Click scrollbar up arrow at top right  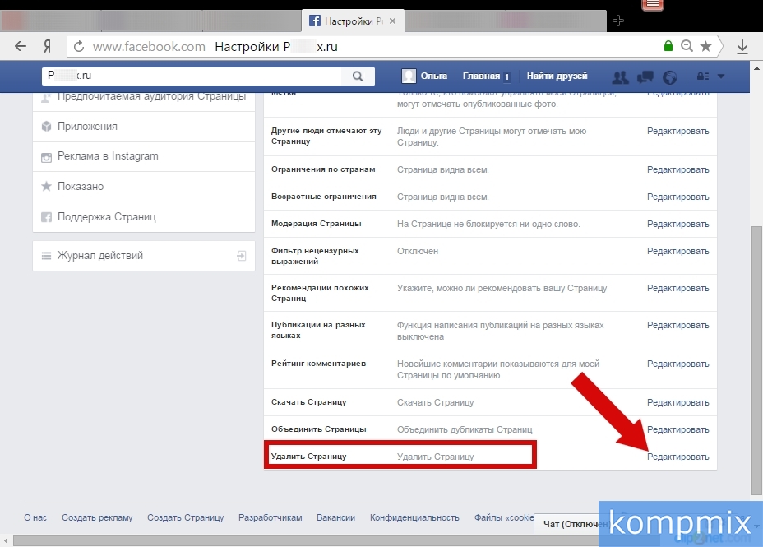click(756, 68)
